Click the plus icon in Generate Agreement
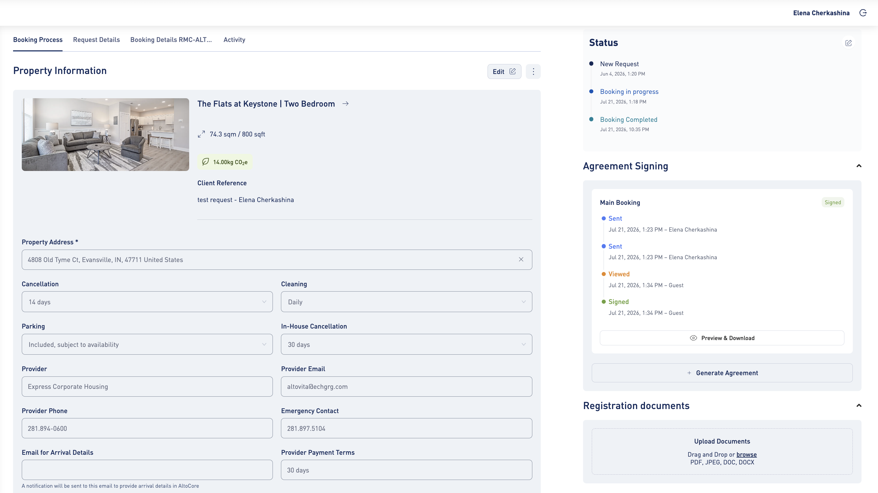This screenshot has height=493, width=878. 689,373
